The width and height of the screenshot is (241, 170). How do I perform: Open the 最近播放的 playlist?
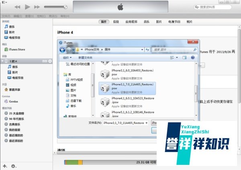(x=14, y=135)
